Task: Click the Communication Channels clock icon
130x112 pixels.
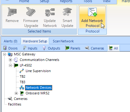Action: point(16,60)
